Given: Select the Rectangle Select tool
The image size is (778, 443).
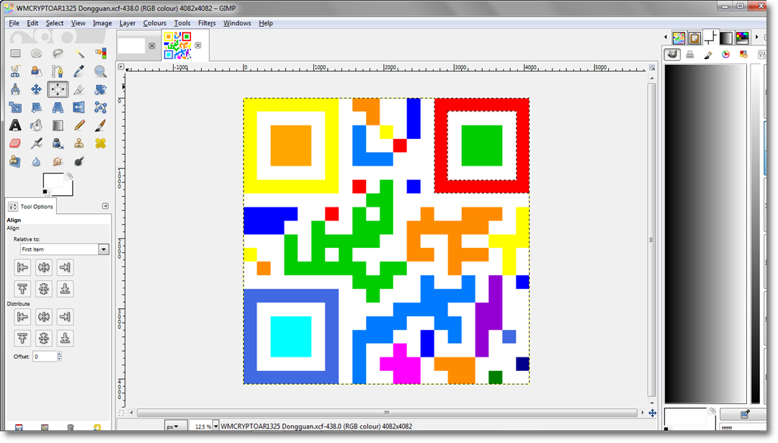Looking at the screenshot, I should pos(15,53).
